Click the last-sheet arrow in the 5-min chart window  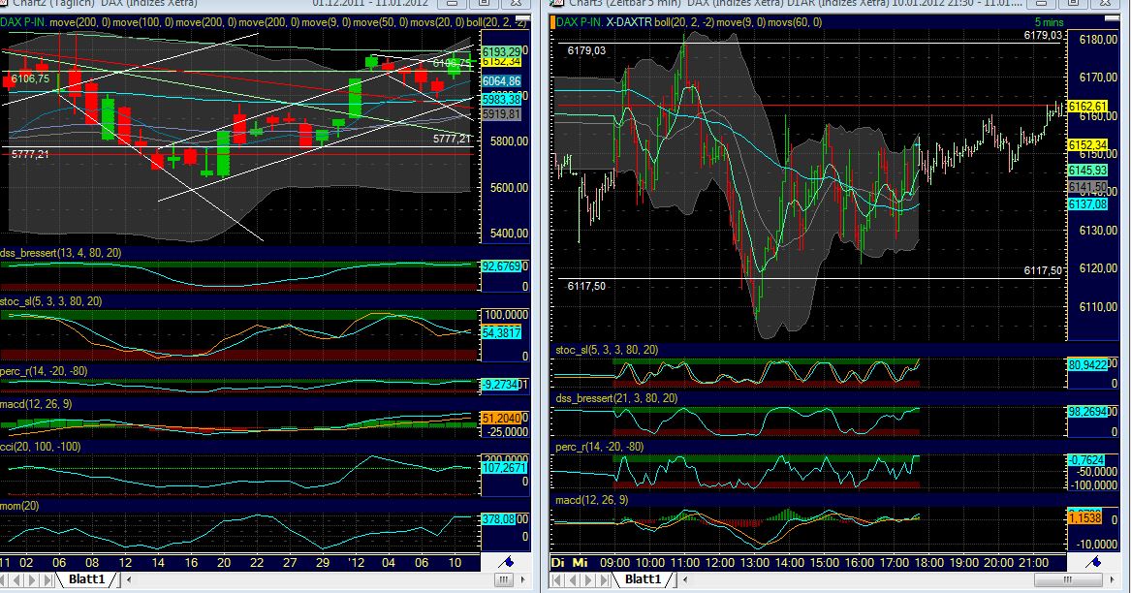(604, 579)
